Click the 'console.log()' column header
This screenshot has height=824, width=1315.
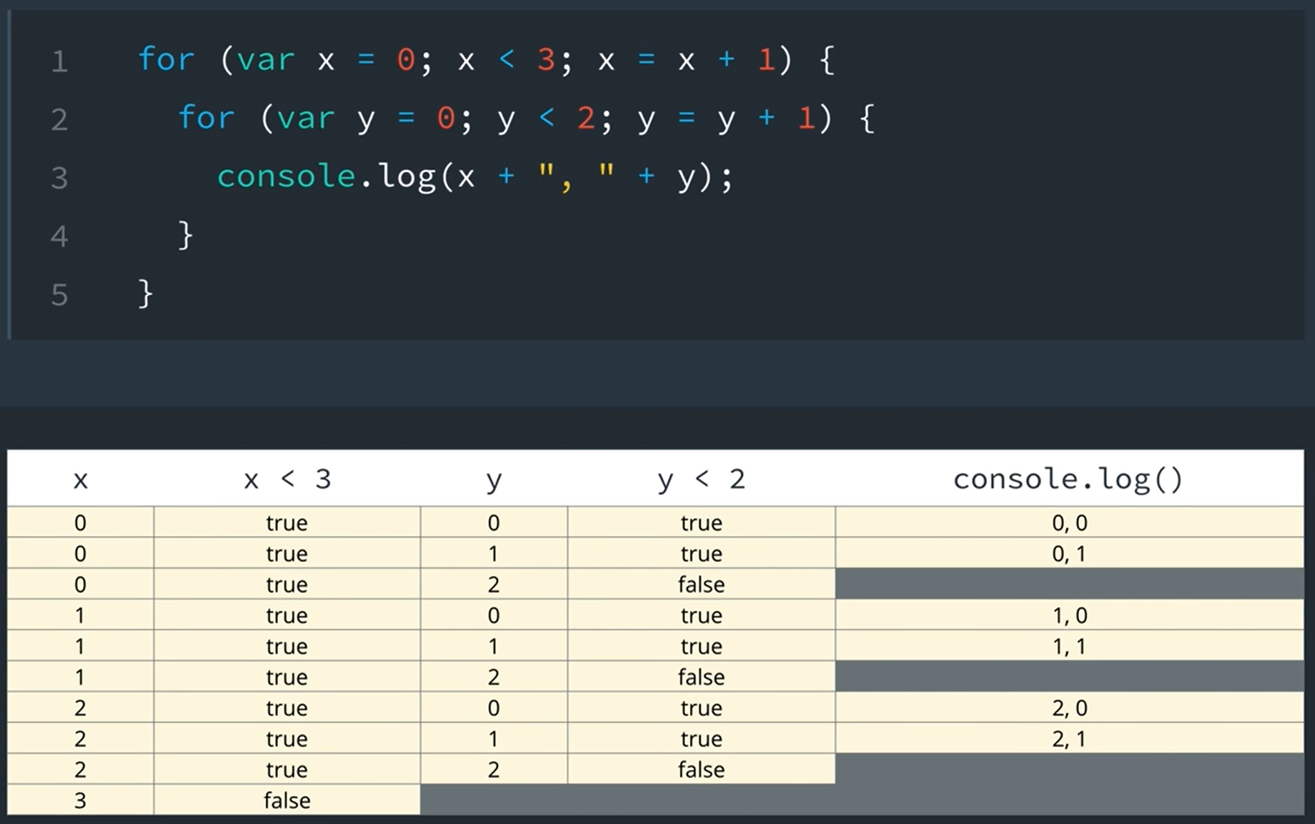tap(1068, 479)
